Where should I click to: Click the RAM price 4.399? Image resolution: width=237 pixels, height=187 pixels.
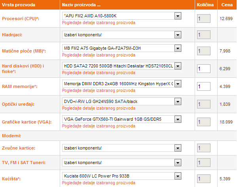coord(225,86)
